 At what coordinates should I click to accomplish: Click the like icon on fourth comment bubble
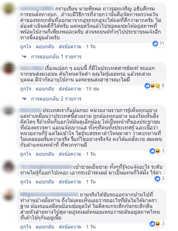pyautogui.click(x=157, y=178)
